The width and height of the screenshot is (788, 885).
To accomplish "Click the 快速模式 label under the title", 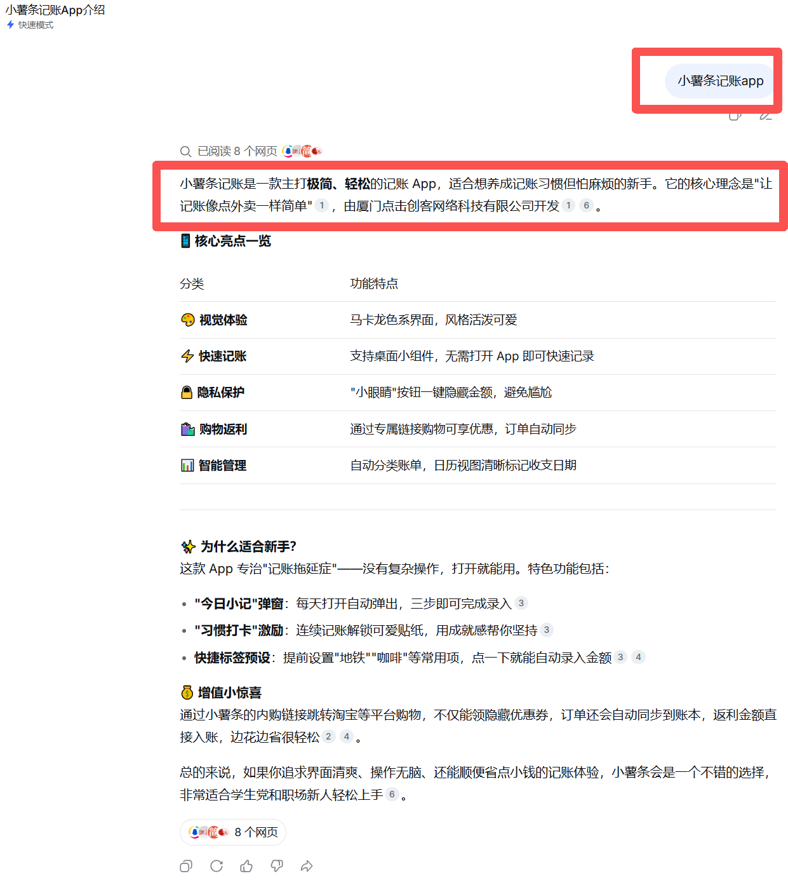I will click(x=36, y=25).
